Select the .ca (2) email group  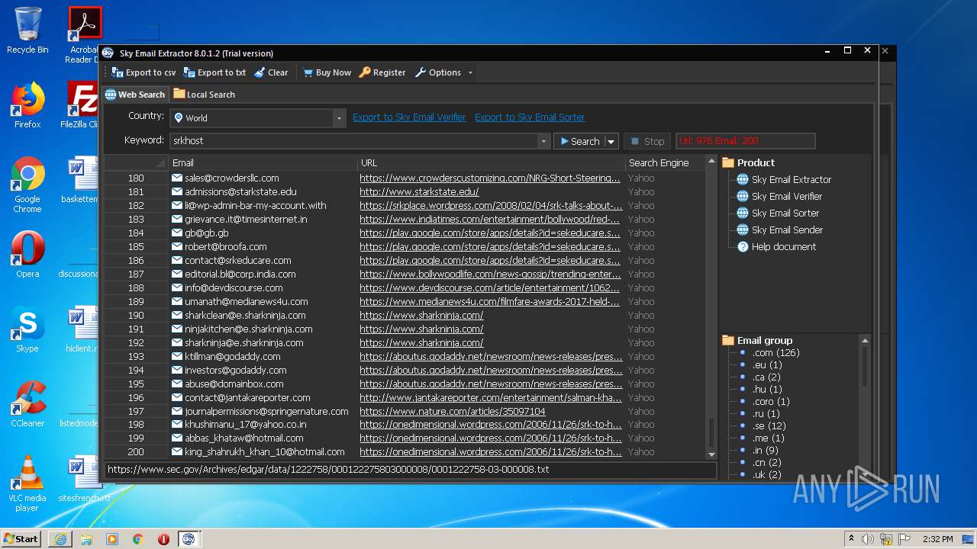[x=766, y=377]
